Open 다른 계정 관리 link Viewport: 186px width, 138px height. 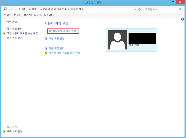[57, 48]
